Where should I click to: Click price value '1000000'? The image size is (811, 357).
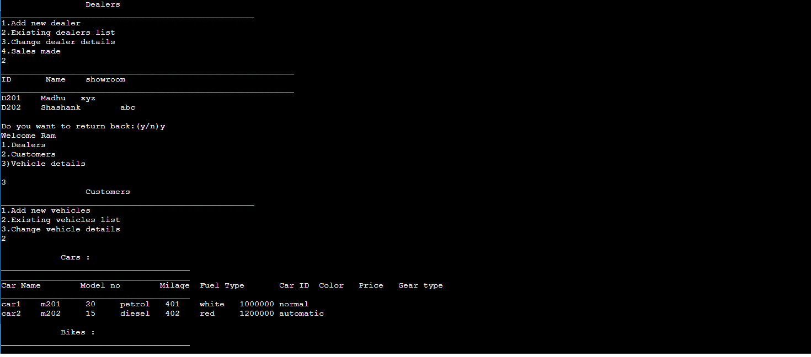(257, 304)
